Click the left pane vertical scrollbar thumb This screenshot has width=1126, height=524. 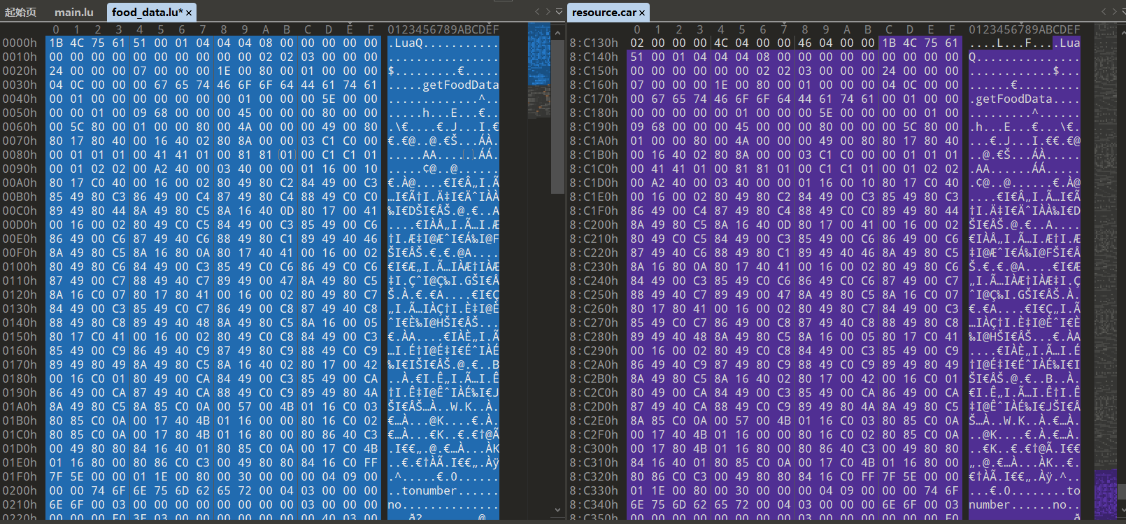557,115
